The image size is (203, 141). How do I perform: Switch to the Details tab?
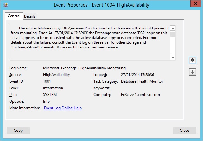coord(29,16)
